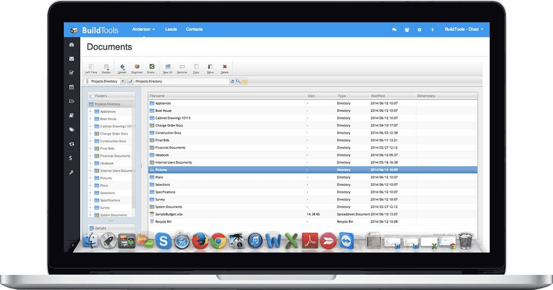This screenshot has height=290, width=553.
Task: Open the Display options icon
Action: 106,67
